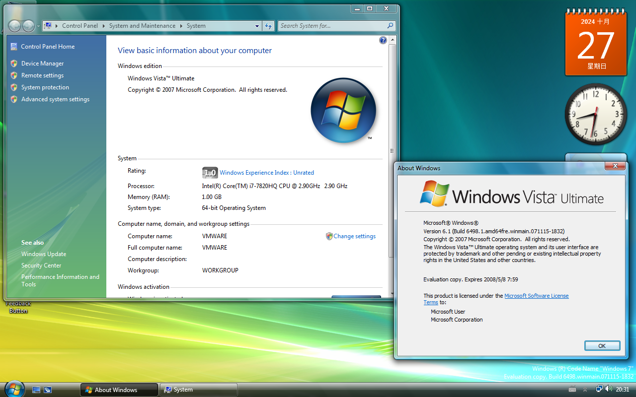Screen dimensions: 636x397
Task: Click the Advanced system settings shield icon
Action: pos(14,99)
